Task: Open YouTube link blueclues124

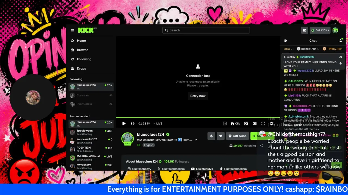Action: (202, 169)
